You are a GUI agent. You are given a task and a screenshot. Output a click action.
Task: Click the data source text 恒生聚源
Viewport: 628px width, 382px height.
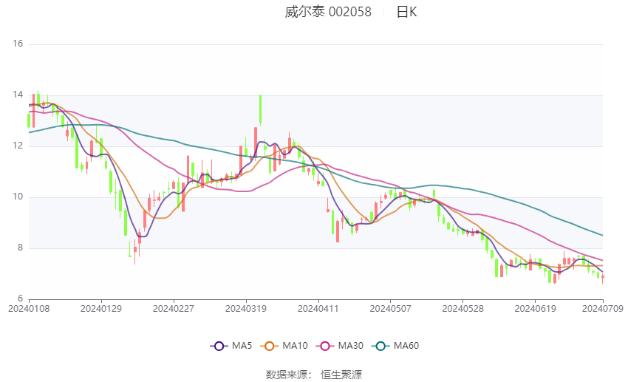click(x=341, y=375)
